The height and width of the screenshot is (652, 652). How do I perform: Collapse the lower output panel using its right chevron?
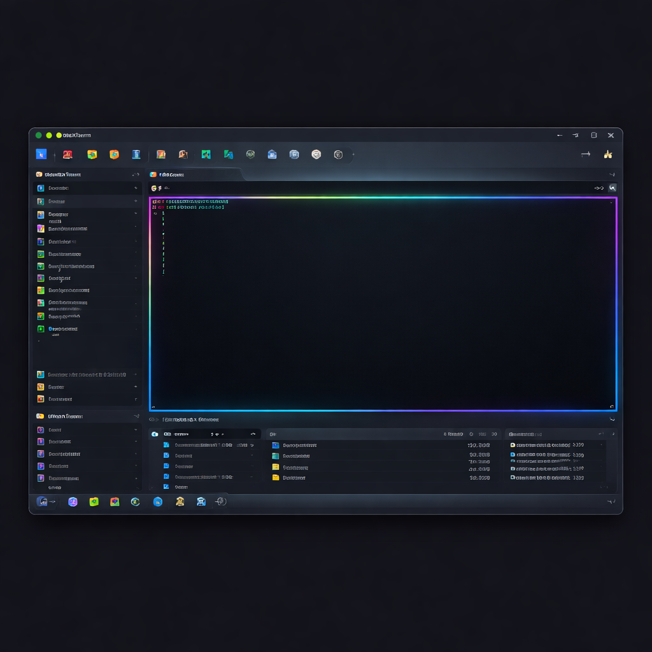pyautogui.click(x=612, y=420)
